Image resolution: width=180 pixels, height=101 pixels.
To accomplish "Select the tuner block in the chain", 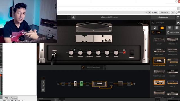I will click(x=63, y=84).
